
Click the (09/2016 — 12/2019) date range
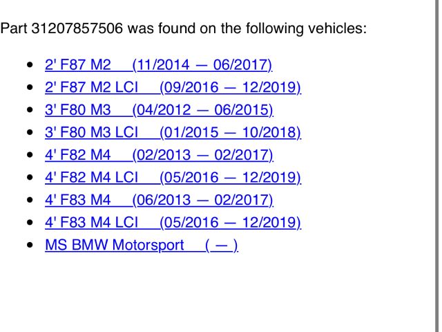point(231,88)
